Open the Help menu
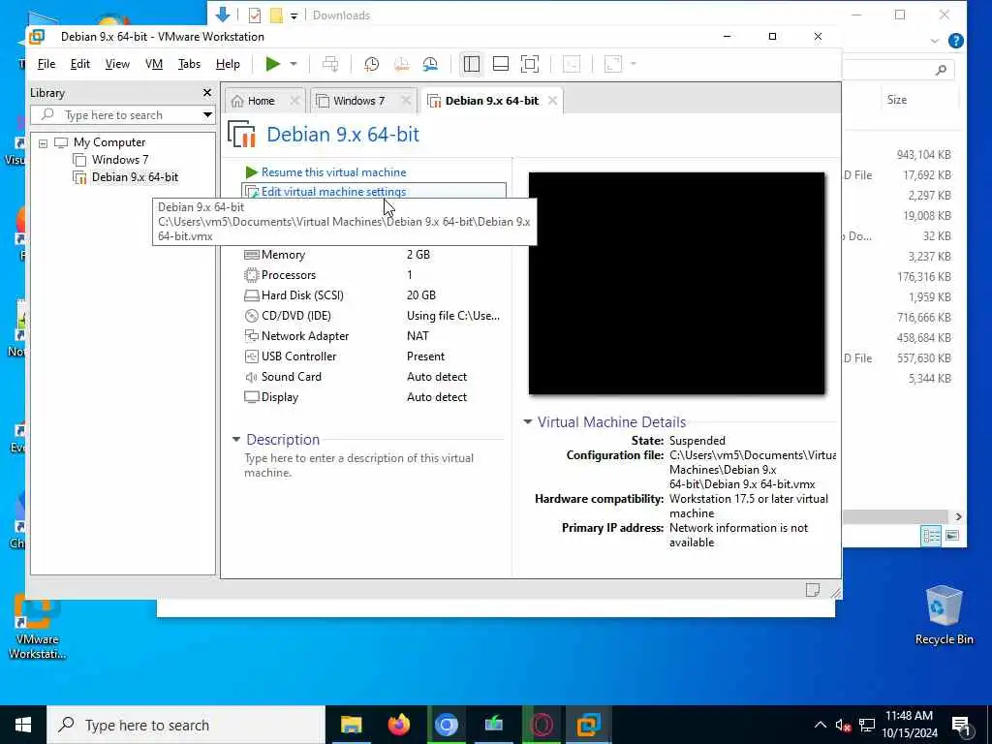Screen dimensions: 992x744 [x=228, y=64]
